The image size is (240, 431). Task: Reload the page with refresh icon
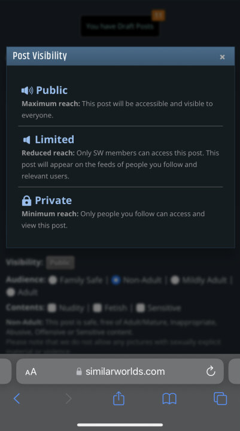[x=211, y=371]
